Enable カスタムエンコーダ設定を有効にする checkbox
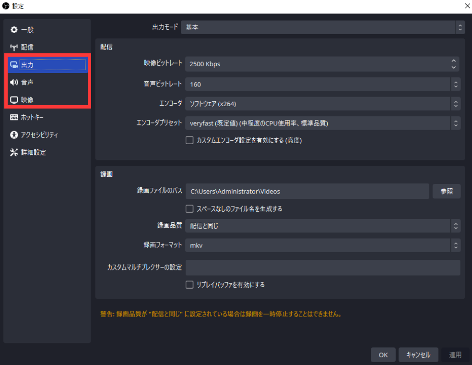Viewport: 472px width, 365px height. [x=189, y=141]
